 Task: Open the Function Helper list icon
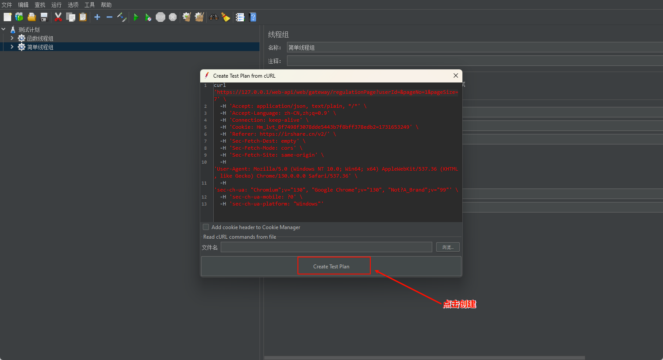coord(240,17)
